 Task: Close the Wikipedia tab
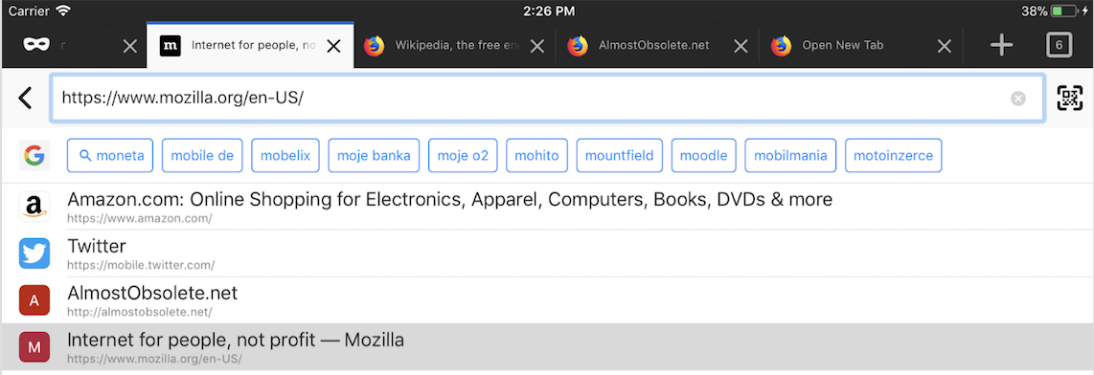536,46
